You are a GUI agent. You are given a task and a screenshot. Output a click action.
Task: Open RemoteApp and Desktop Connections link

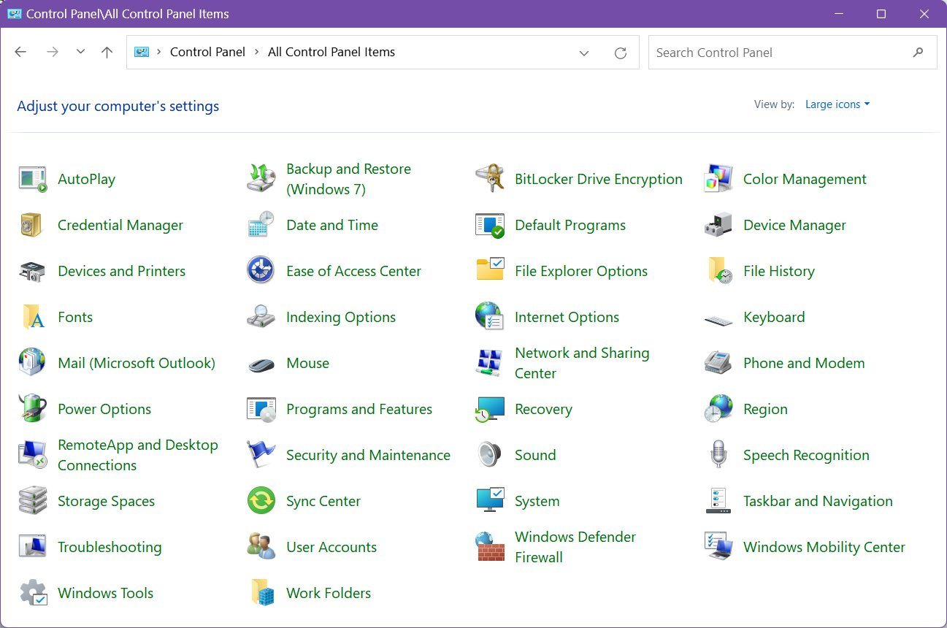[x=138, y=455]
